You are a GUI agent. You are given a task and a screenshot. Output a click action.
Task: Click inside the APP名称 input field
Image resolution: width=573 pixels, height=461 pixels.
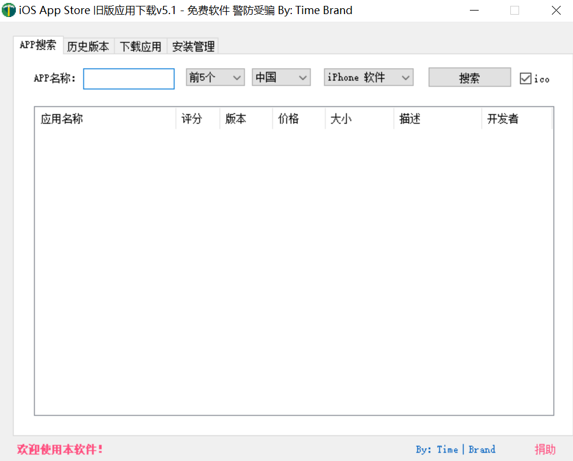(128, 79)
